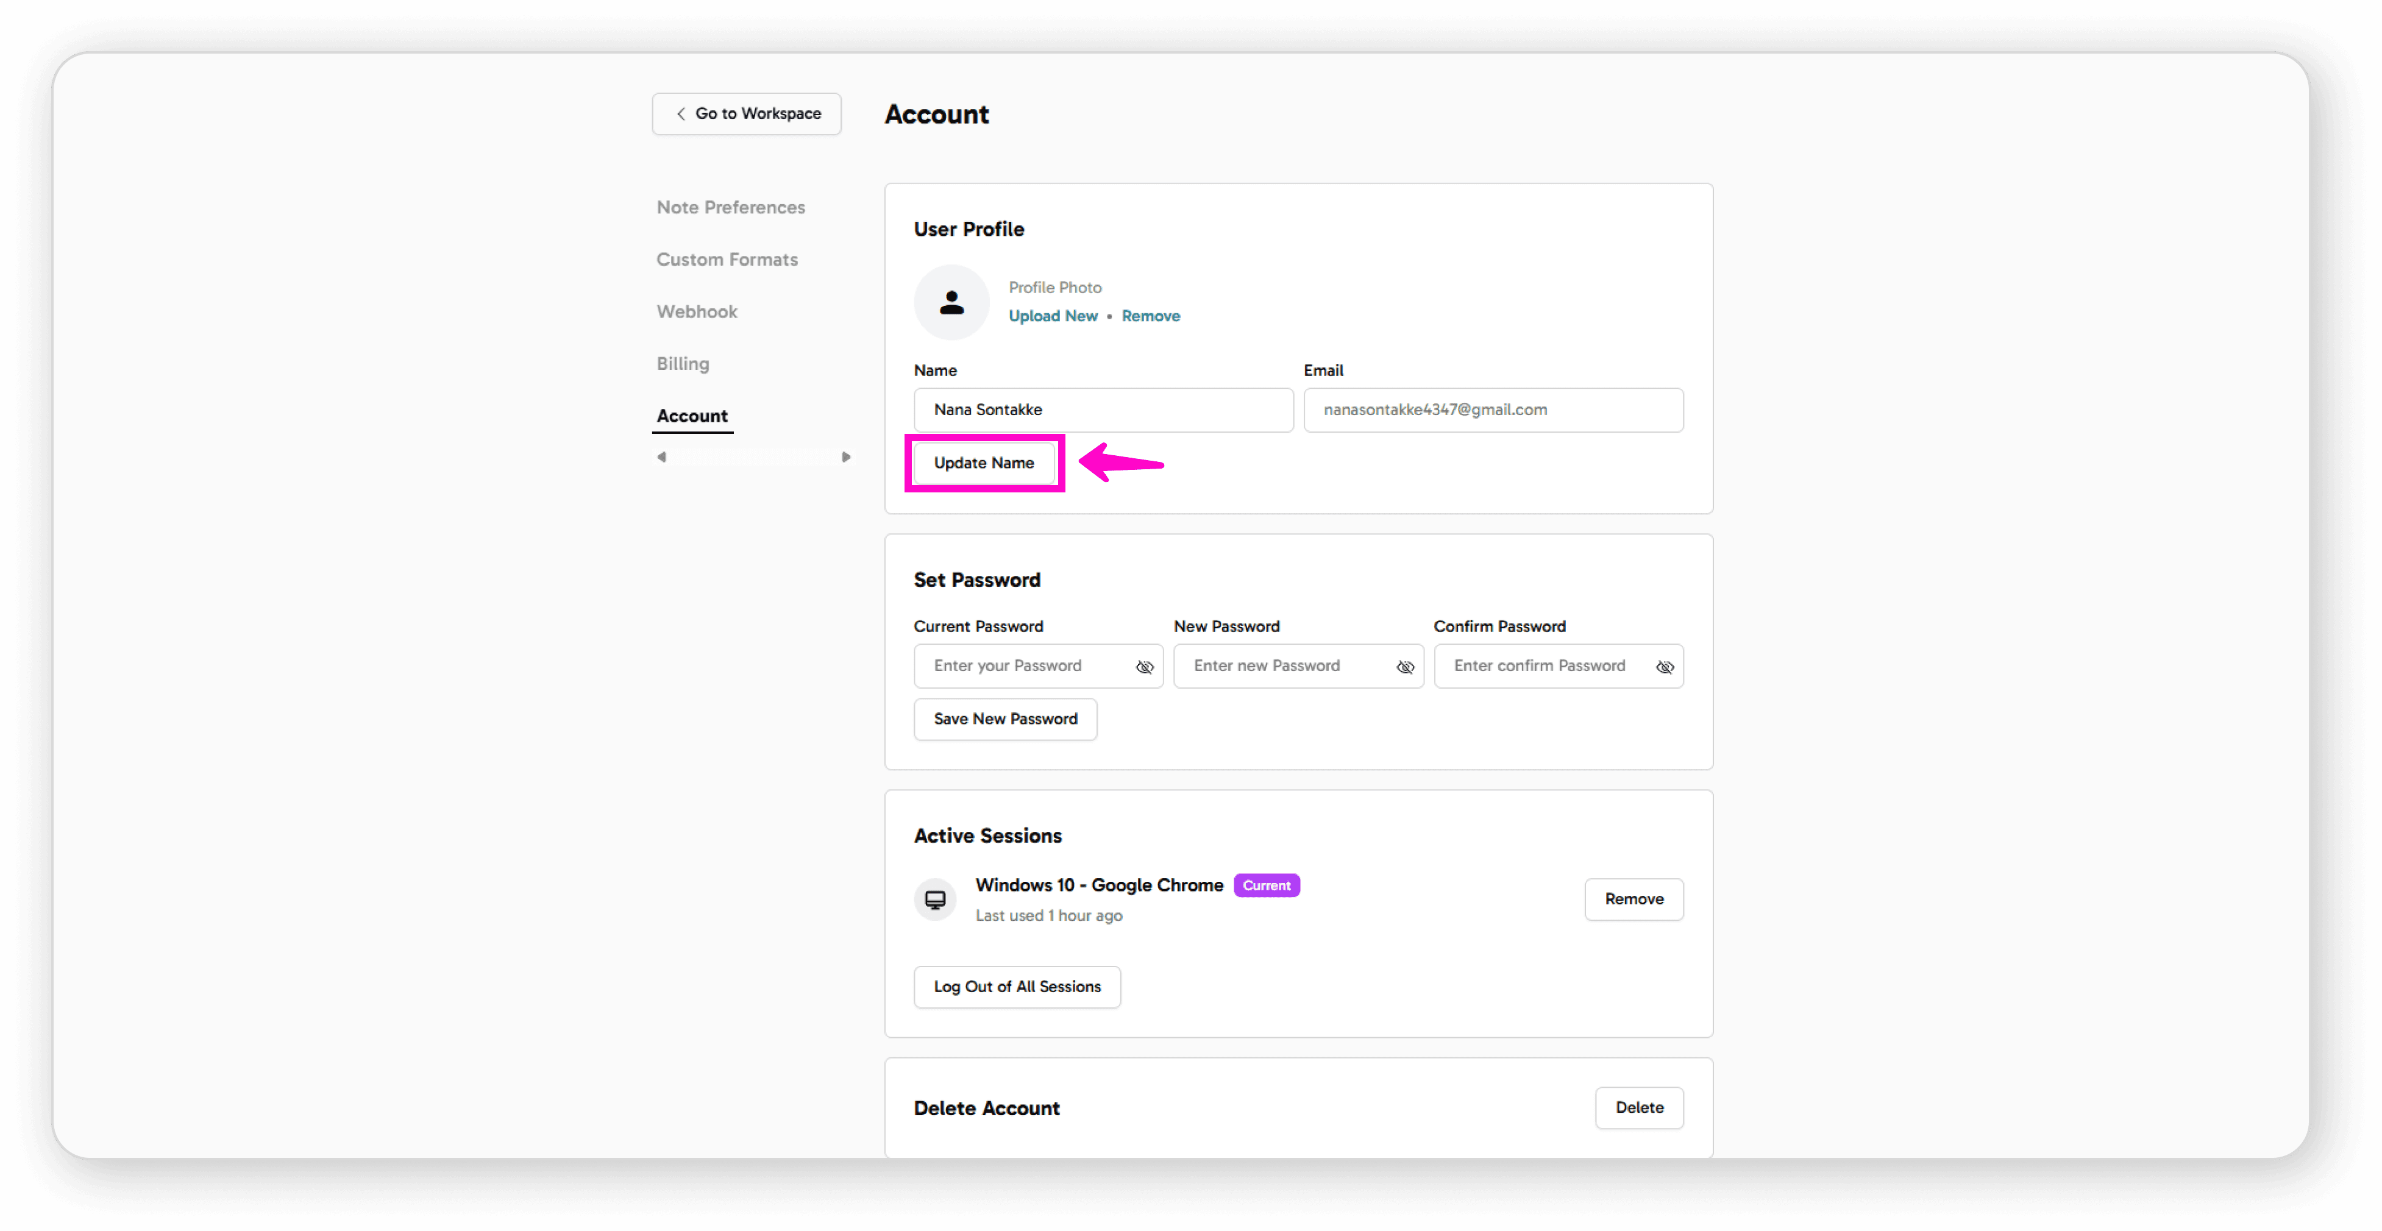Click the Delete account button
Image resolution: width=2382 pixels, height=1231 pixels.
(x=1638, y=1107)
